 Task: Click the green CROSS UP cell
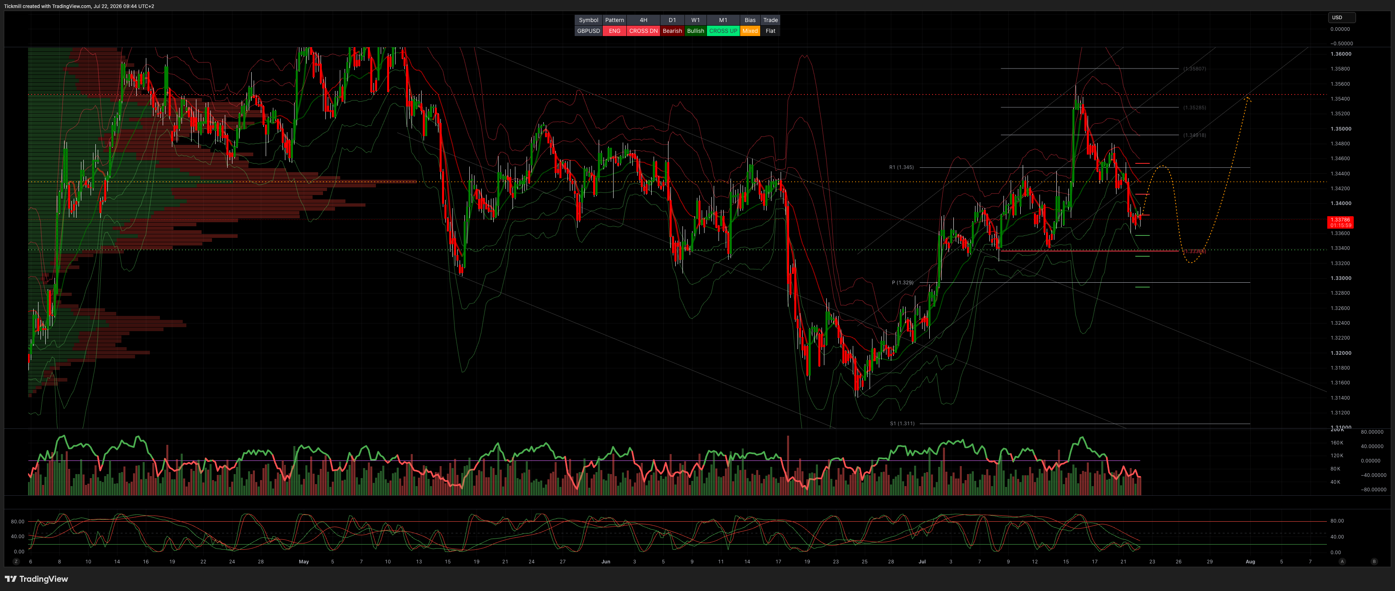point(723,31)
